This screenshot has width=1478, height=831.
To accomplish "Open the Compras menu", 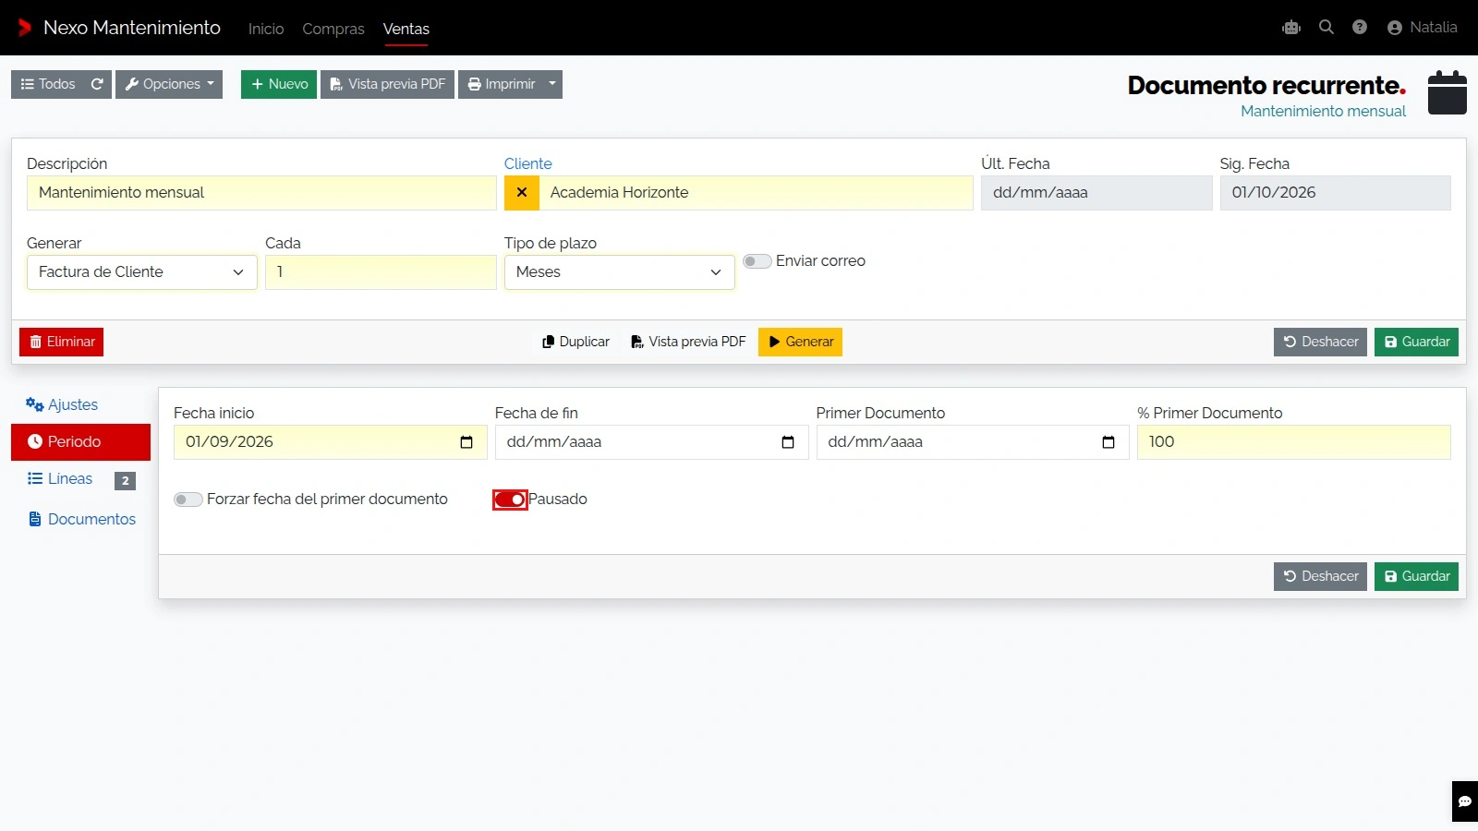I will [333, 29].
